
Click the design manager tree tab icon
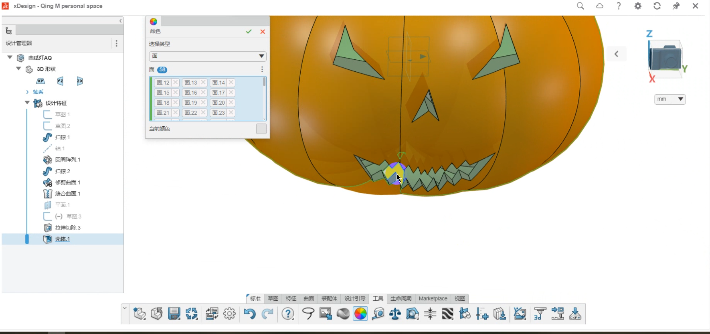pos(9,30)
